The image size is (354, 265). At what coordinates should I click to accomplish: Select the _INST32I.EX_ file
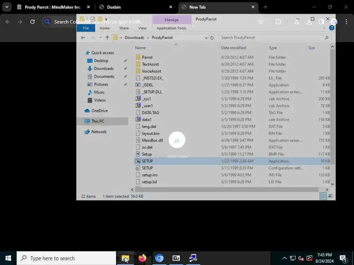pyautogui.click(x=152, y=78)
